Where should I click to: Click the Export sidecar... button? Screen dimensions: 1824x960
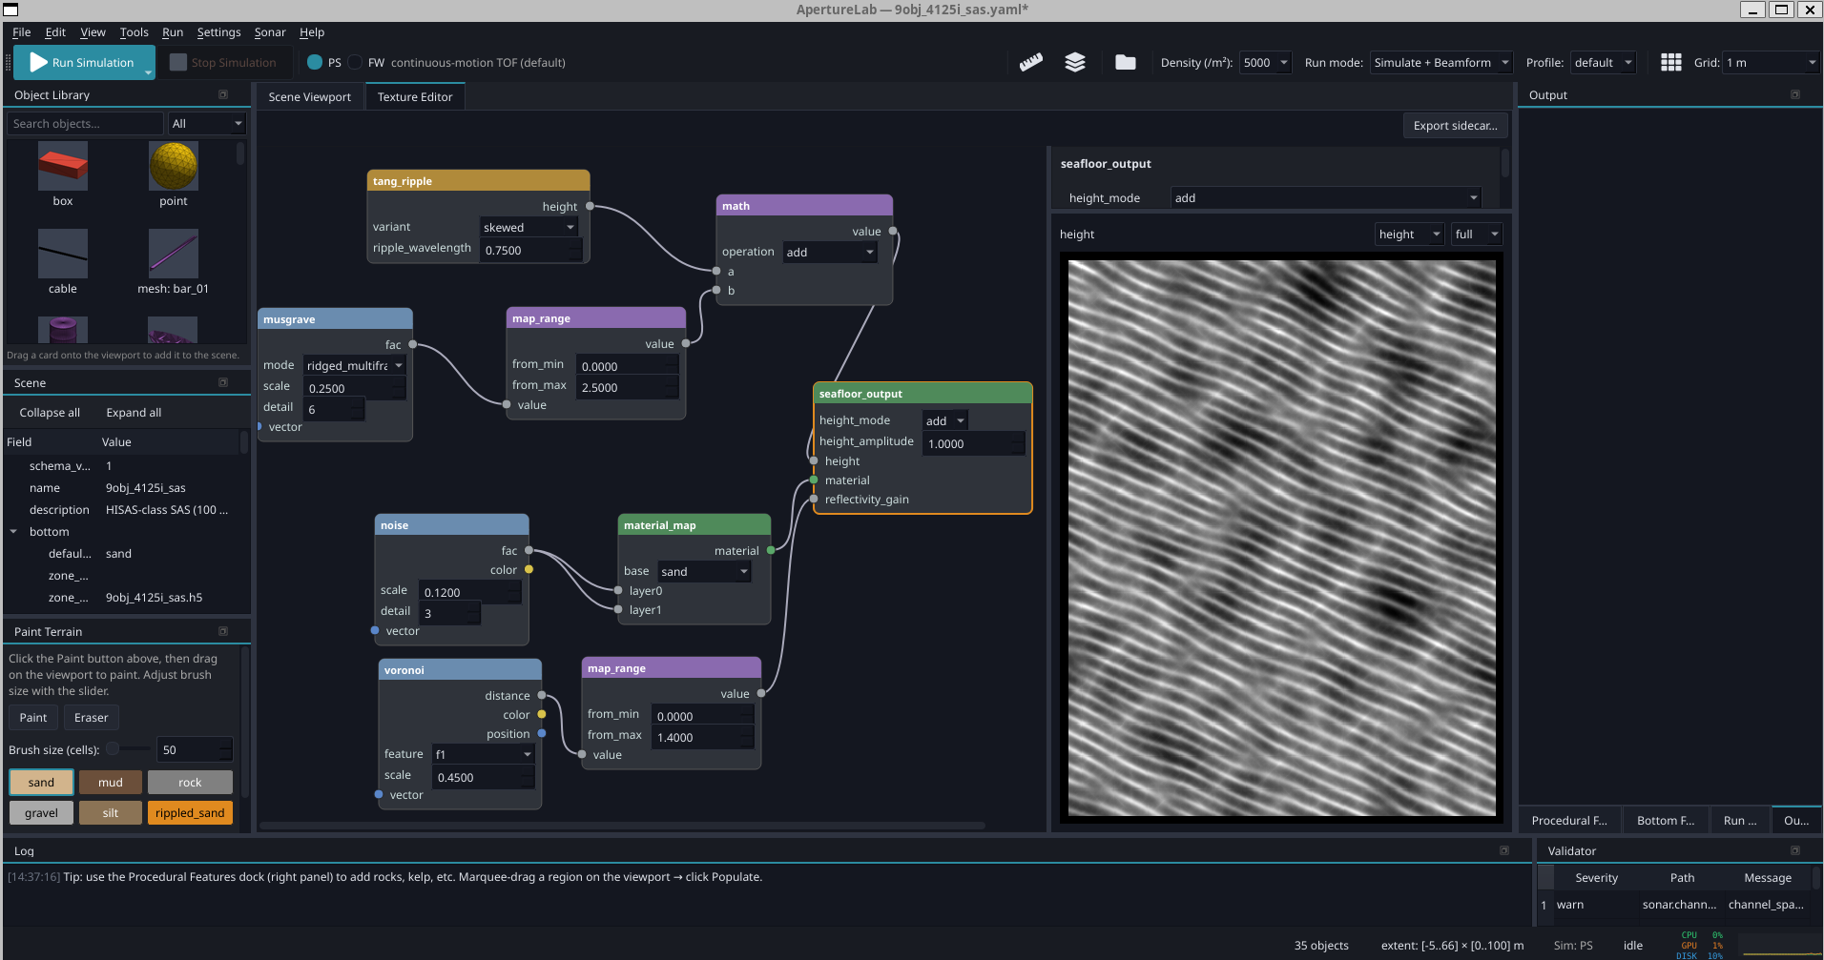coord(1455,126)
